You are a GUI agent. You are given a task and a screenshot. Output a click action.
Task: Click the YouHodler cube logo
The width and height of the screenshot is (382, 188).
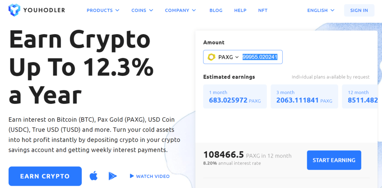coord(15,10)
